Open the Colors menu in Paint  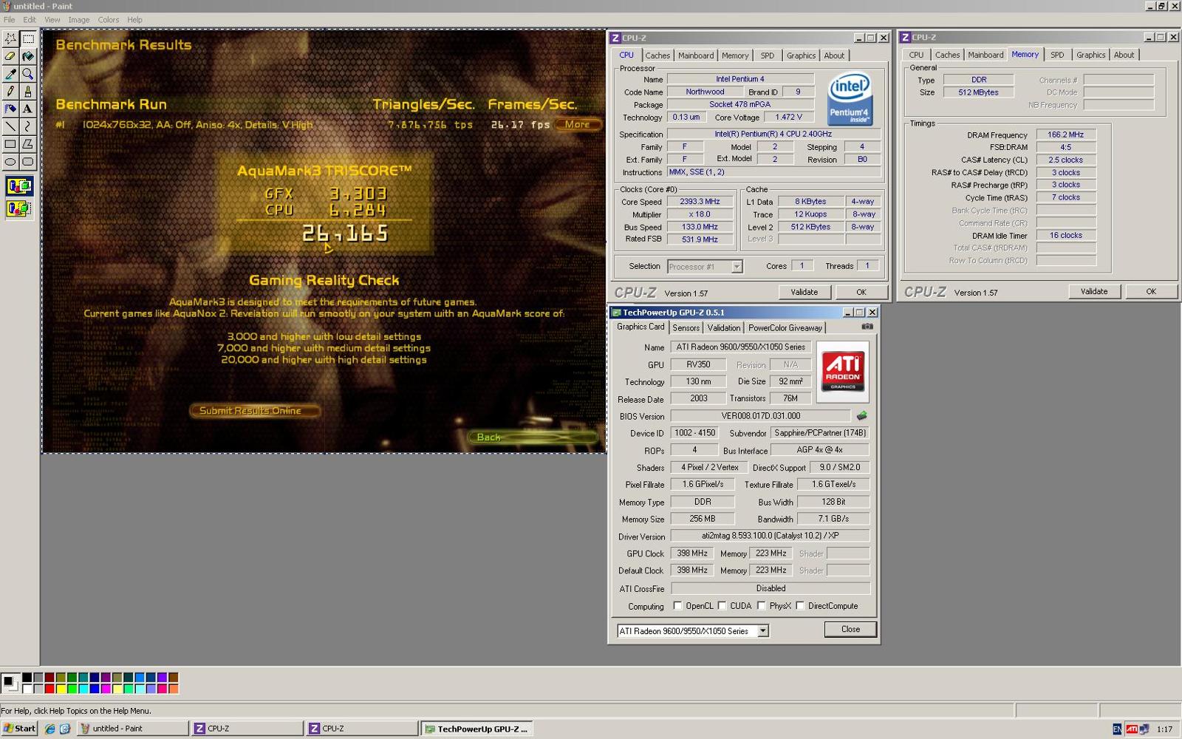click(109, 20)
